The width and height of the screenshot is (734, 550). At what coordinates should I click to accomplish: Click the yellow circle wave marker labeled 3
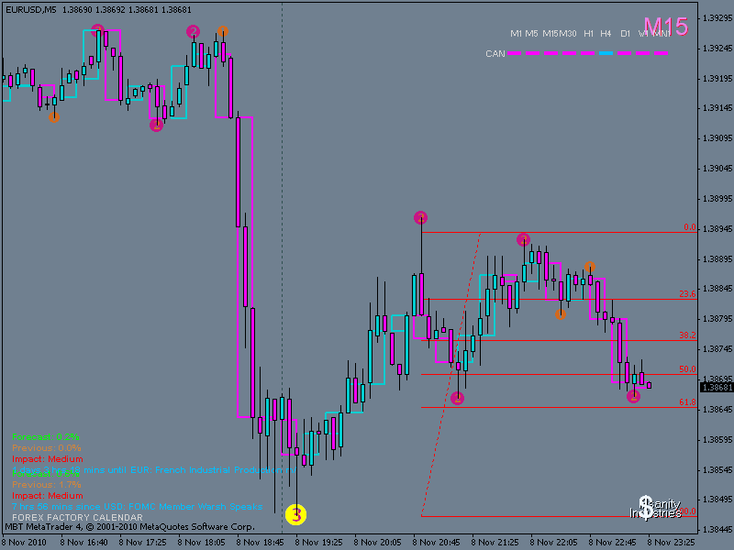click(295, 515)
